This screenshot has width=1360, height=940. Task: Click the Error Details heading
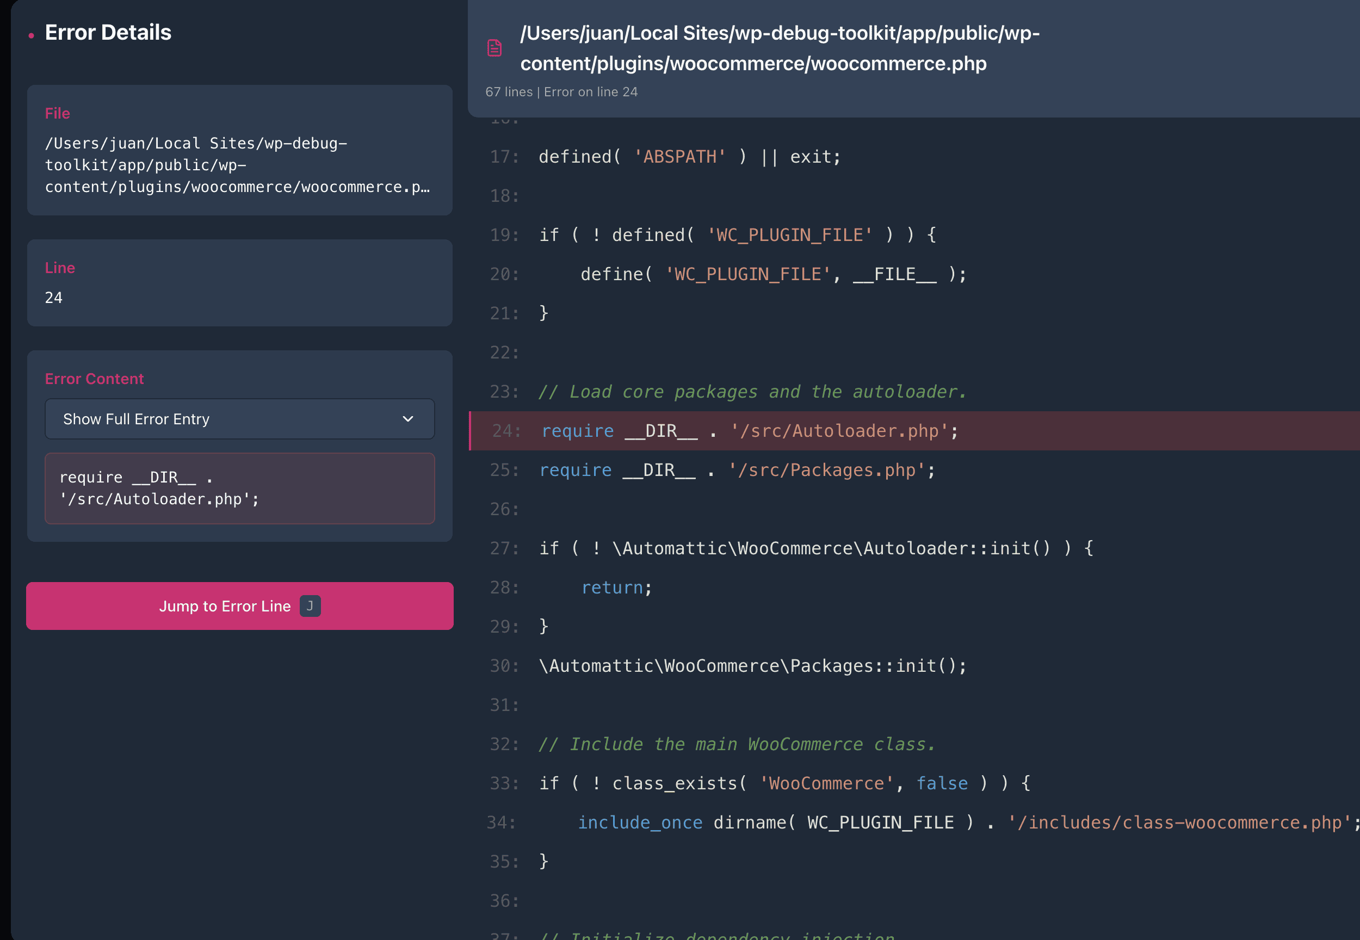(108, 33)
